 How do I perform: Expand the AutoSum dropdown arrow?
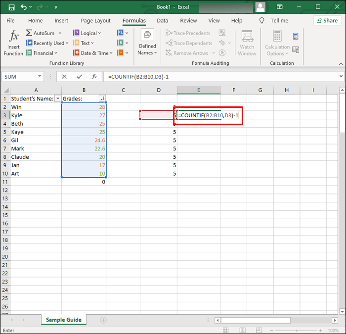[60, 33]
